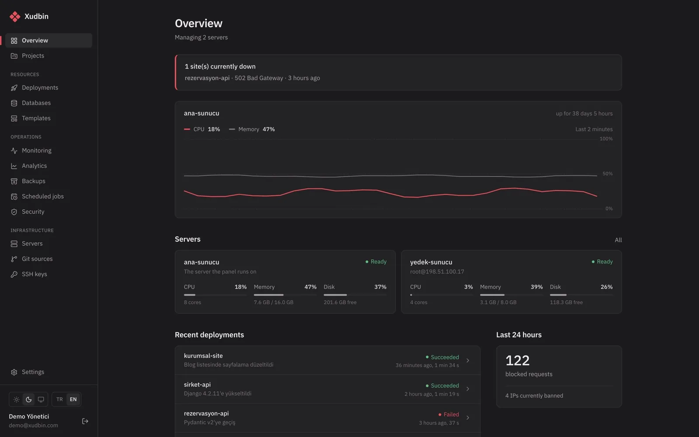This screenshot has height=437, width=699.
Task: Click the Git sources branch icon
Action: tap(14, 259)
